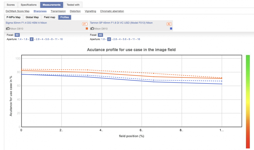Show the Field map view
Screen dimensions: 254x150
coord(50,17)
